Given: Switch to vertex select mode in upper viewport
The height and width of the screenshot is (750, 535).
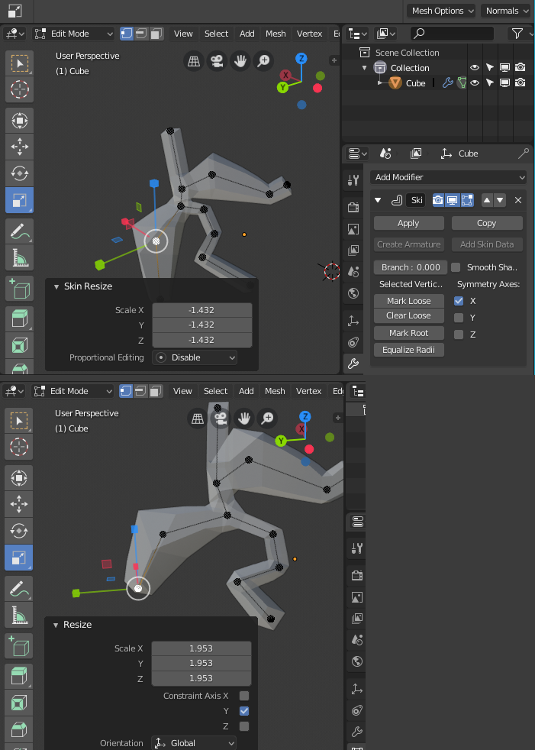Looking at the screenshot, I should 127,34.
